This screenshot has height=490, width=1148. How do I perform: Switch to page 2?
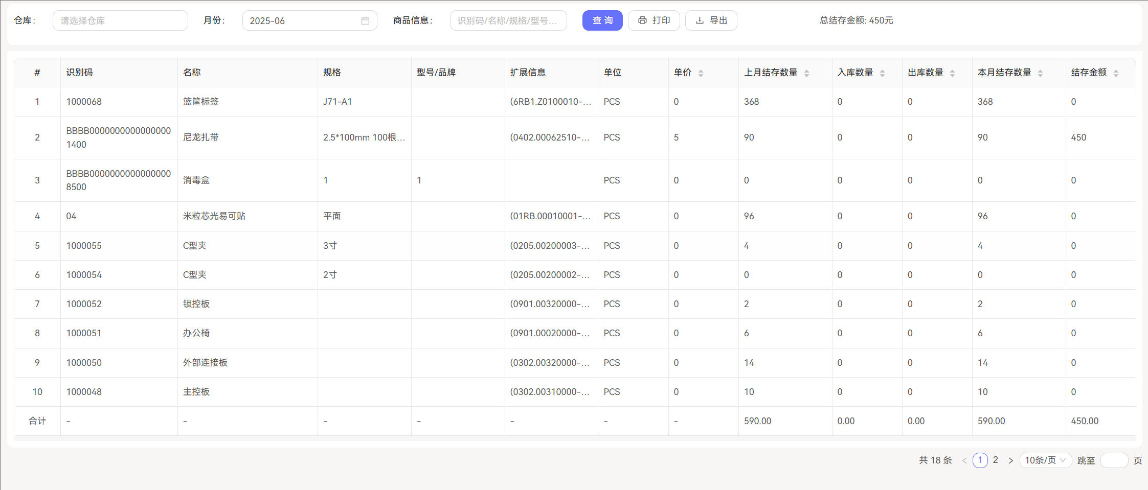pyautogui.click(x=995, y=460)
